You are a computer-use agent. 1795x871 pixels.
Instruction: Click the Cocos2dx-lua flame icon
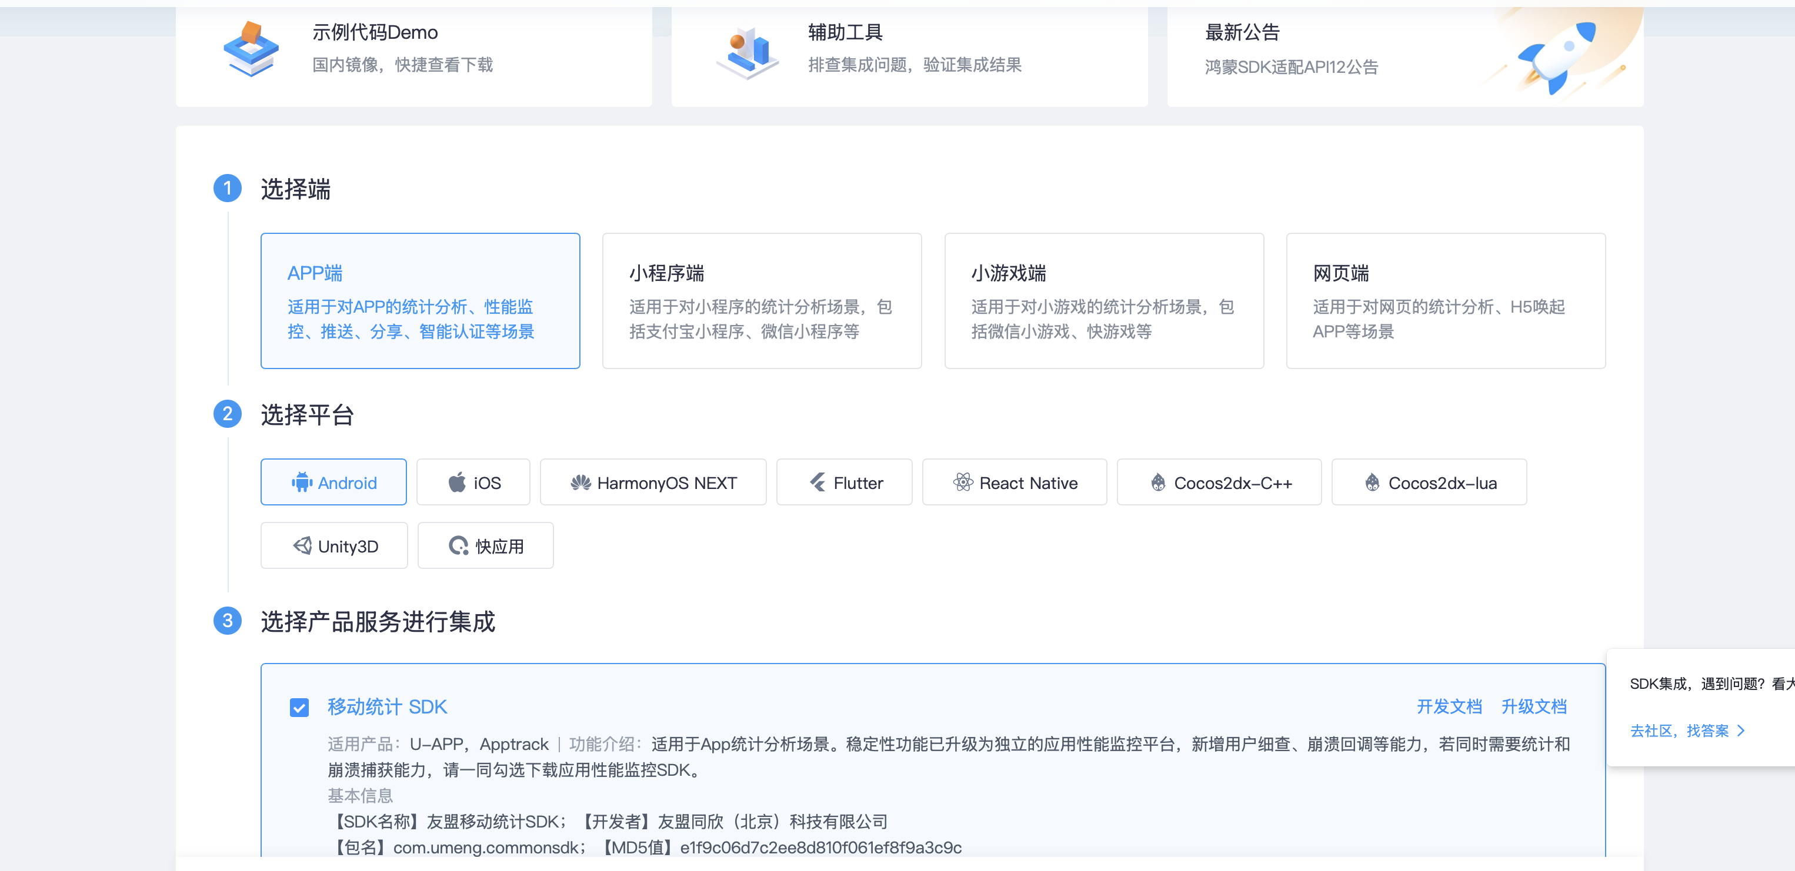pos(1372,483)
